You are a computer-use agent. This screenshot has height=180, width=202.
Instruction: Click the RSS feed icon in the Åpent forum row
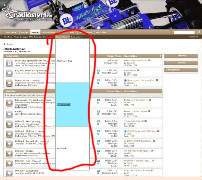(x=98, y=80)
